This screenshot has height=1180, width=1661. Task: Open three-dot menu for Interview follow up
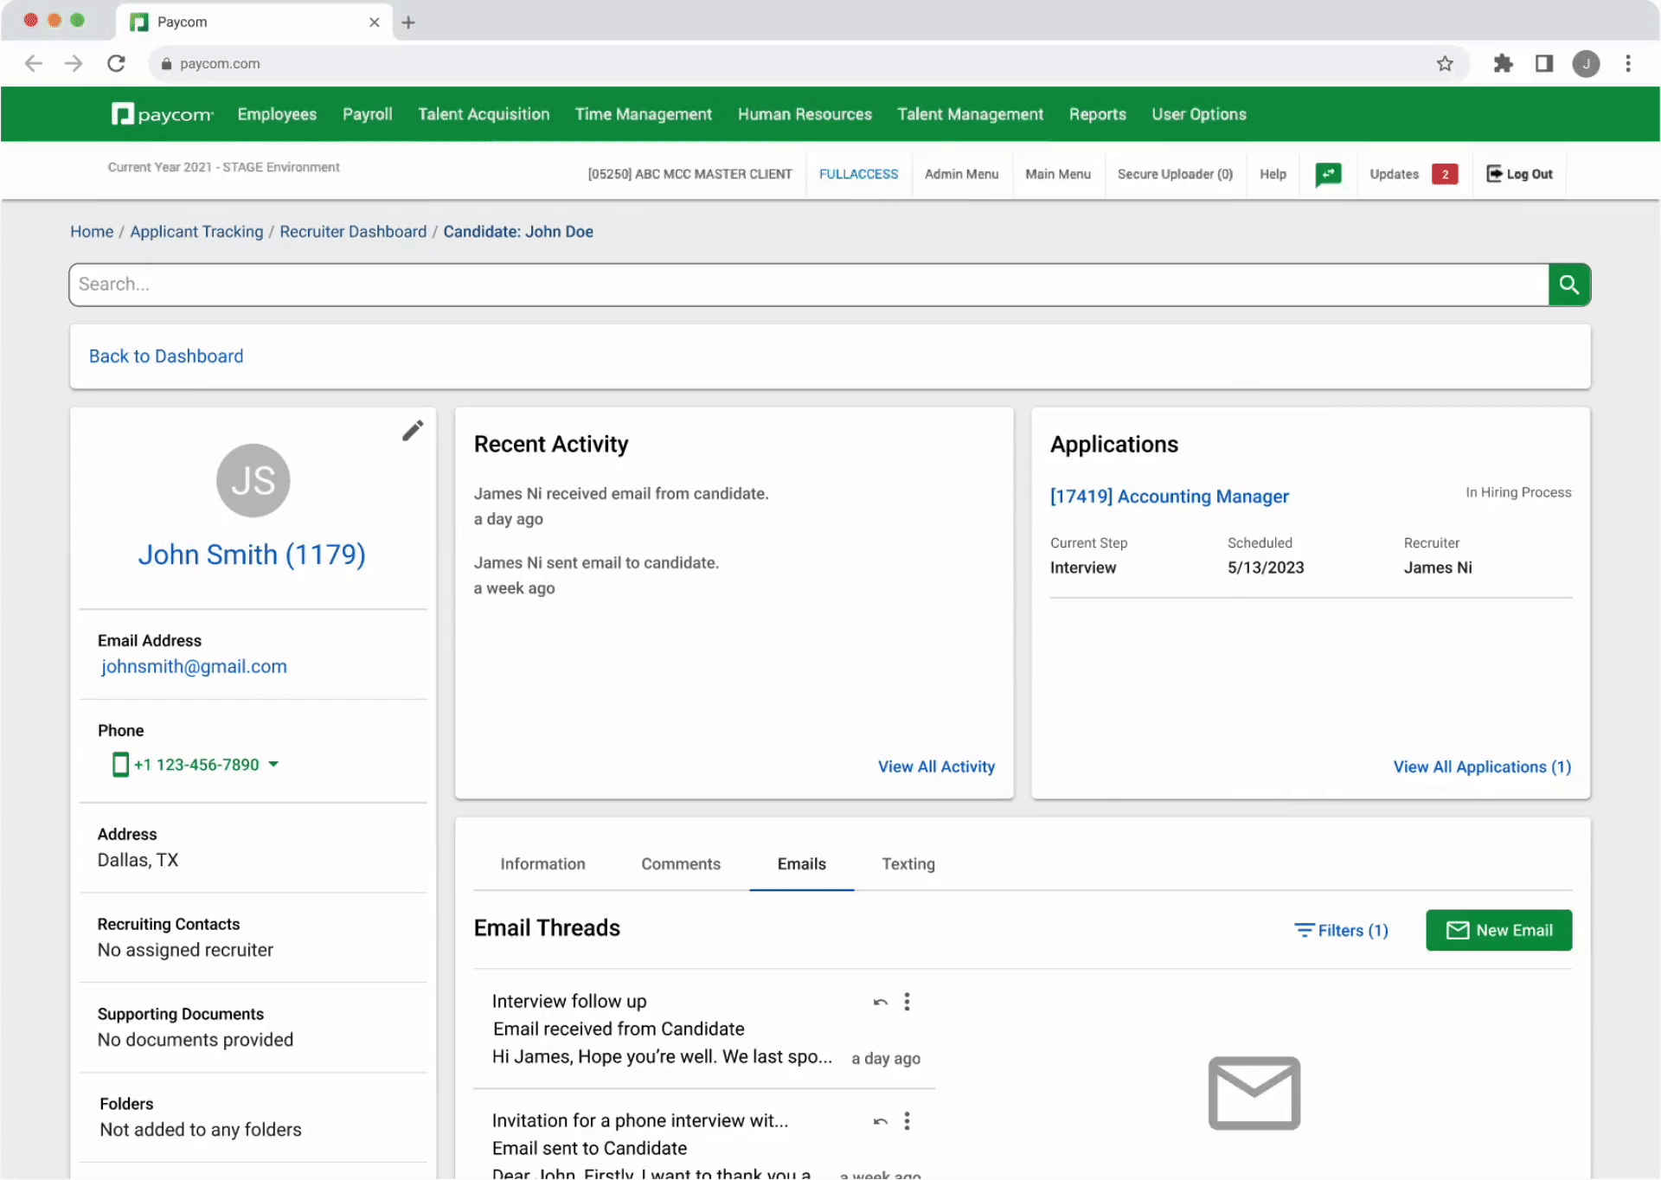[907, 1002]
